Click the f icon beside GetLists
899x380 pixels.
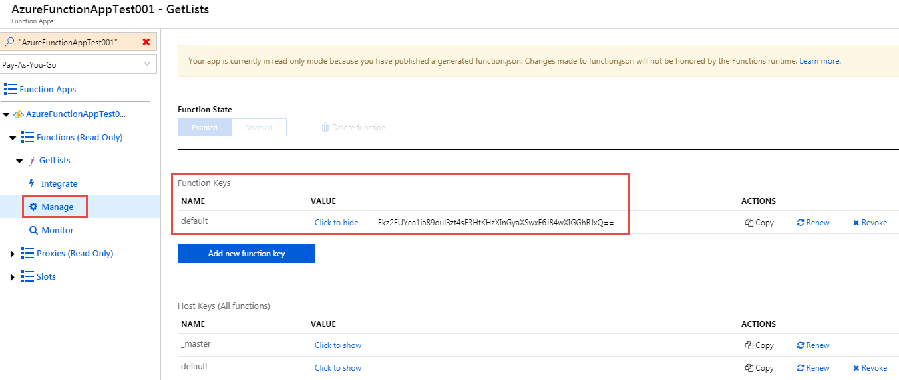(32, 161)
